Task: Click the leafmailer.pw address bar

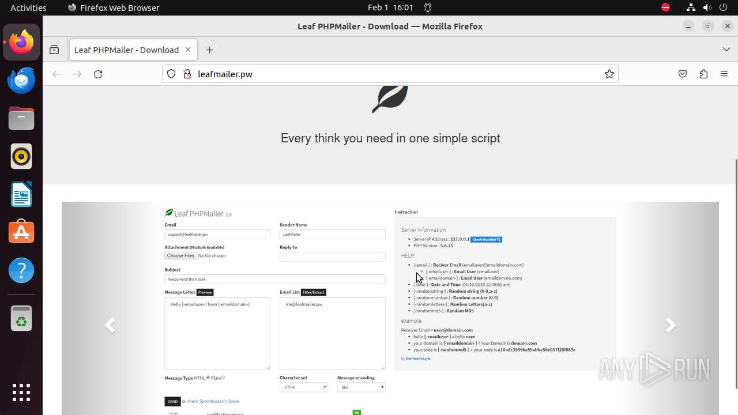Action: tap(390, 74)
